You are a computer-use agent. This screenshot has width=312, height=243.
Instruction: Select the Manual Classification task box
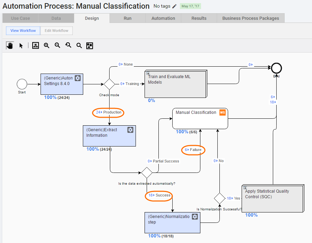tap(200, 118)
